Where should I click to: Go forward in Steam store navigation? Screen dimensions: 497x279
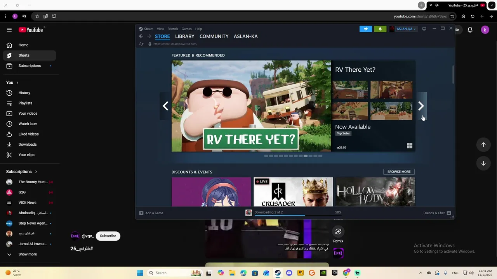click(149, 36)
